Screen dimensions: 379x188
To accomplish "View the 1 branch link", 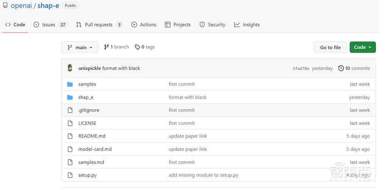I will 117,47.
